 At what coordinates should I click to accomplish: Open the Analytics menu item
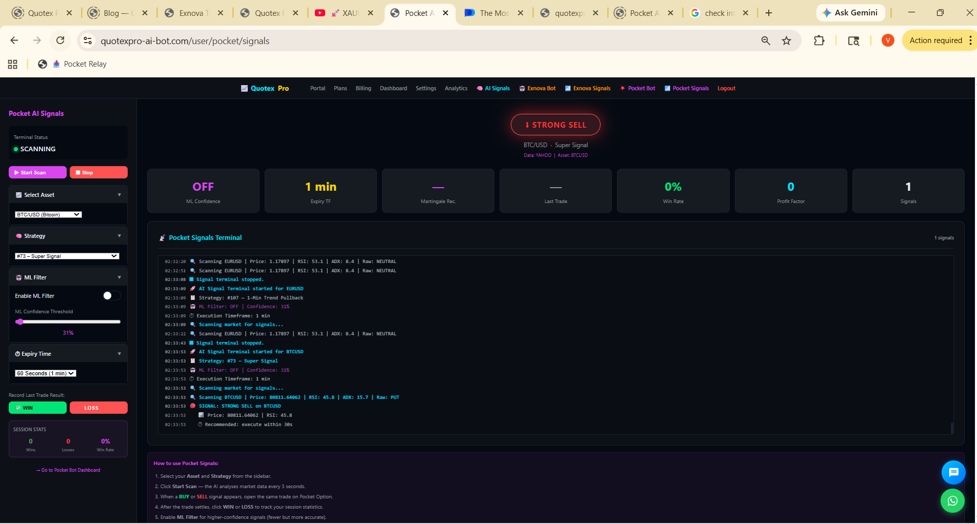point(456,88)
